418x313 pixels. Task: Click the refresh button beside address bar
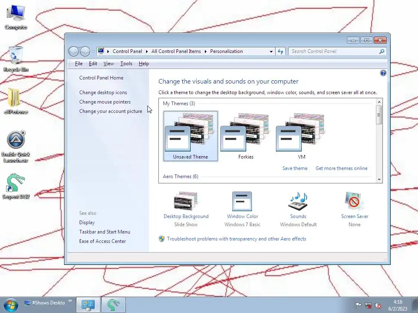point(280,51)
